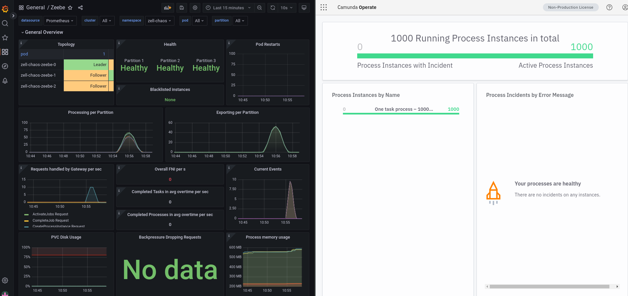The height and width of the screenshot is (296, 628).
Task: Show info for the Blacklisted instances panel
Action: [119, 88]
